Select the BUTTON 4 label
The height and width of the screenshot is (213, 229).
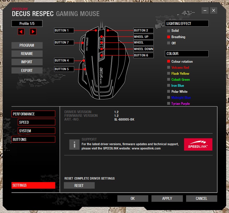coord(64,60)
